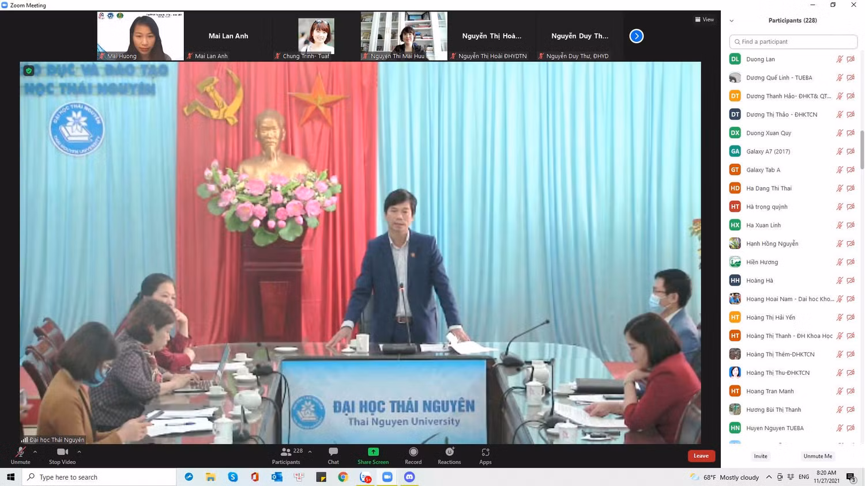Click Zoom icon in Windows taskbar
865x486 pixels.
coord(387,477)
